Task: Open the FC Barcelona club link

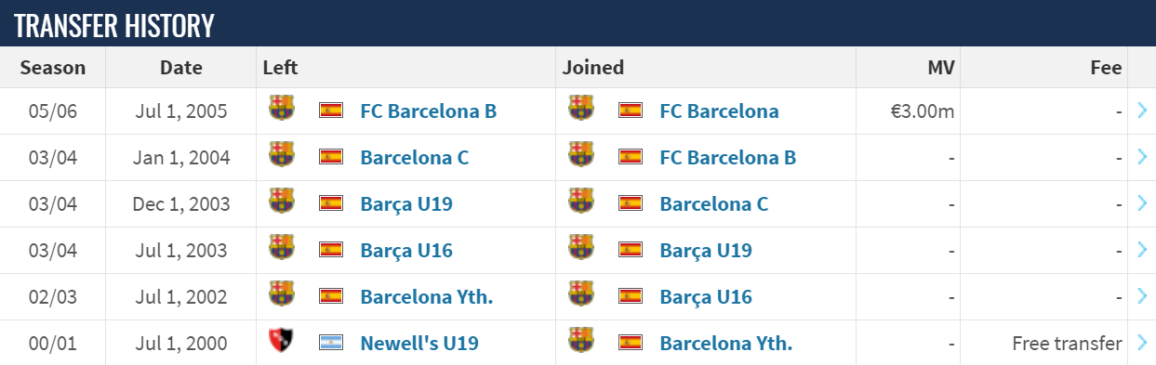Action: [719, 111]
